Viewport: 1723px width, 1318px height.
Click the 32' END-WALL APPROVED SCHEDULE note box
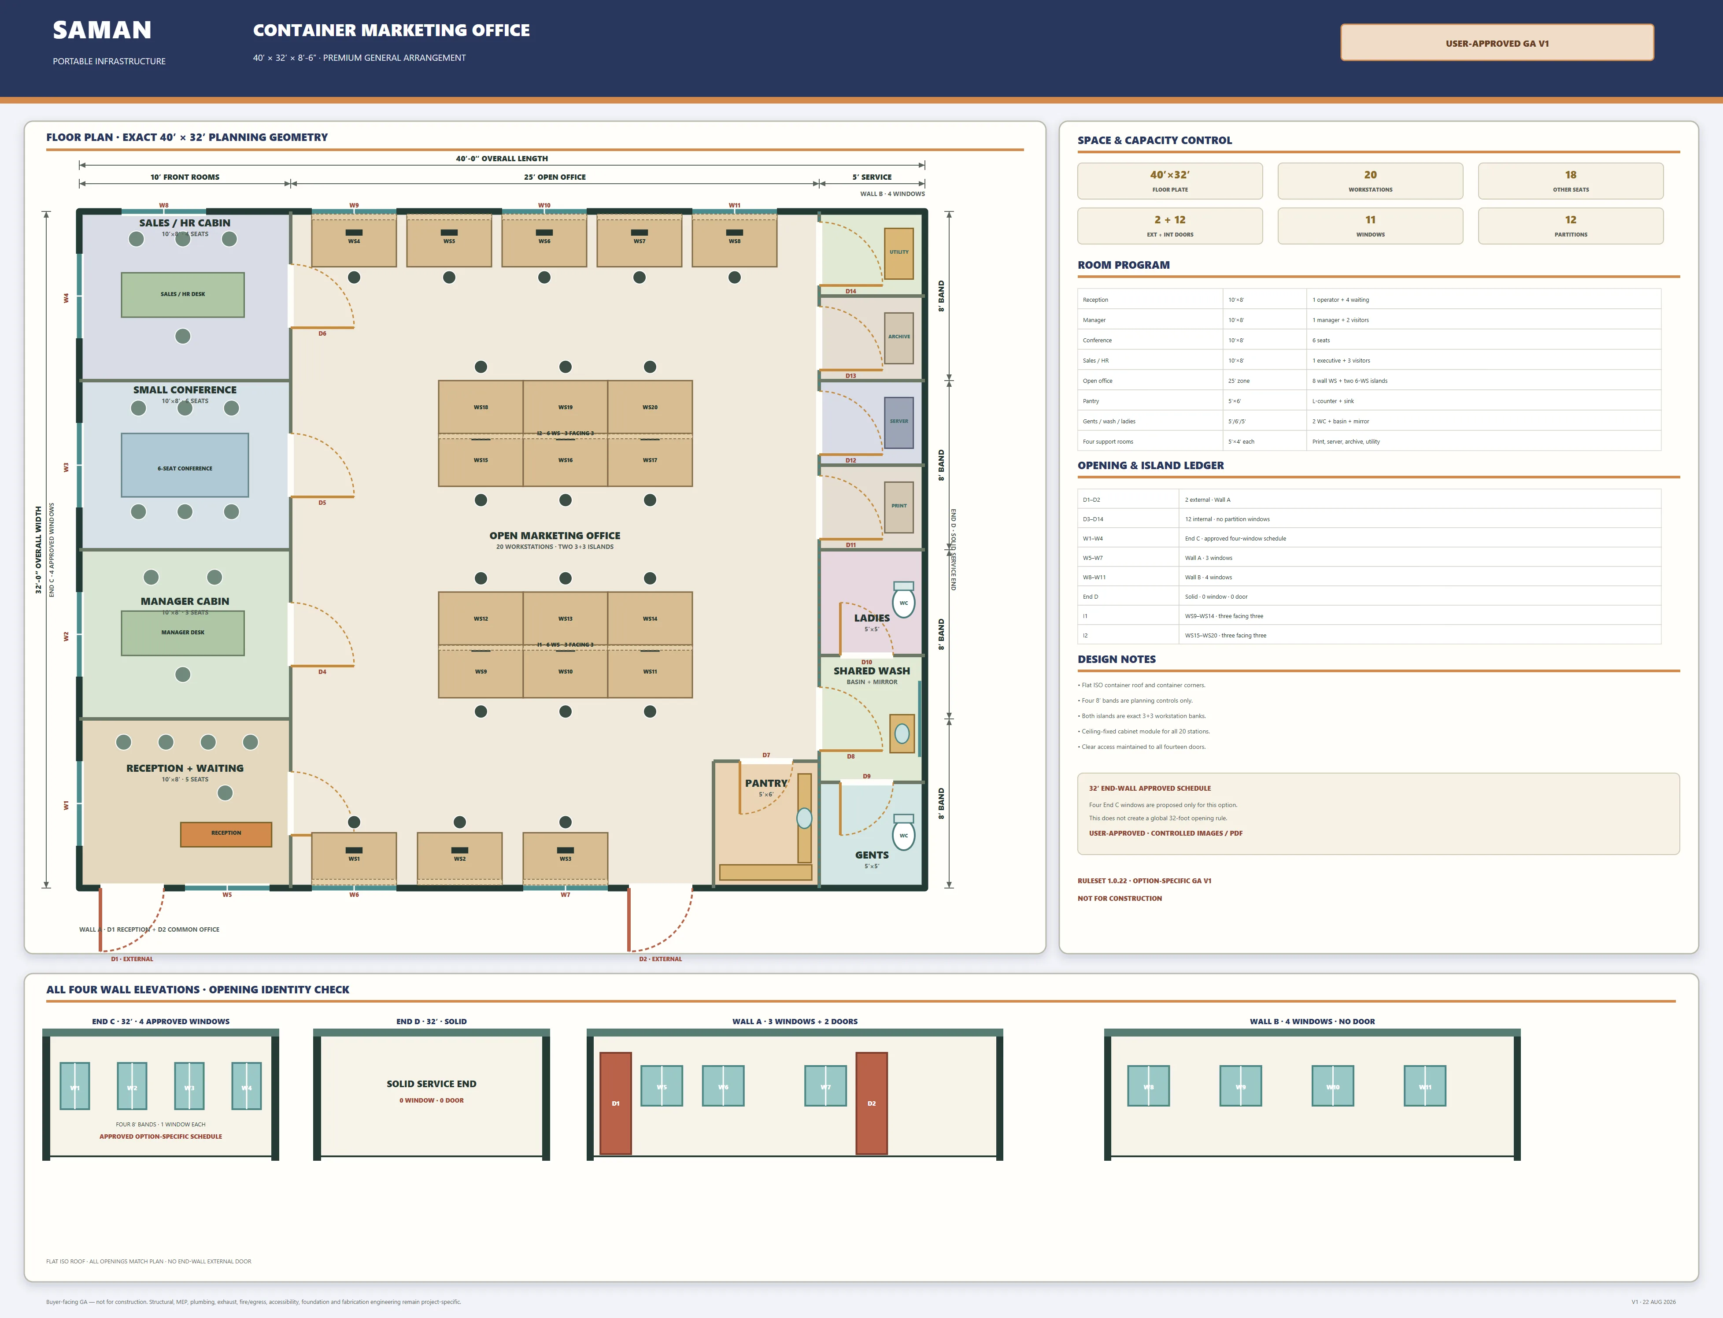point(1378,814)
